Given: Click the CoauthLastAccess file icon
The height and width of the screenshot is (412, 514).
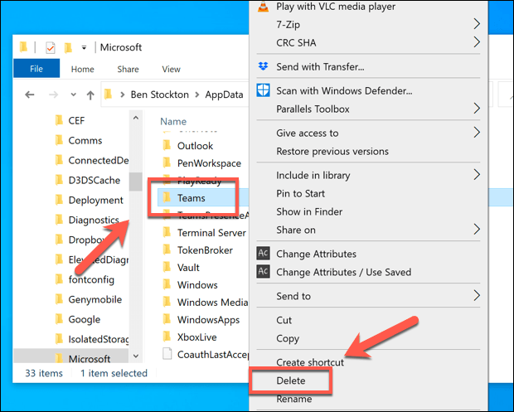Looking at the screenshot, I should pyautogui.click(x=167, y=354).
